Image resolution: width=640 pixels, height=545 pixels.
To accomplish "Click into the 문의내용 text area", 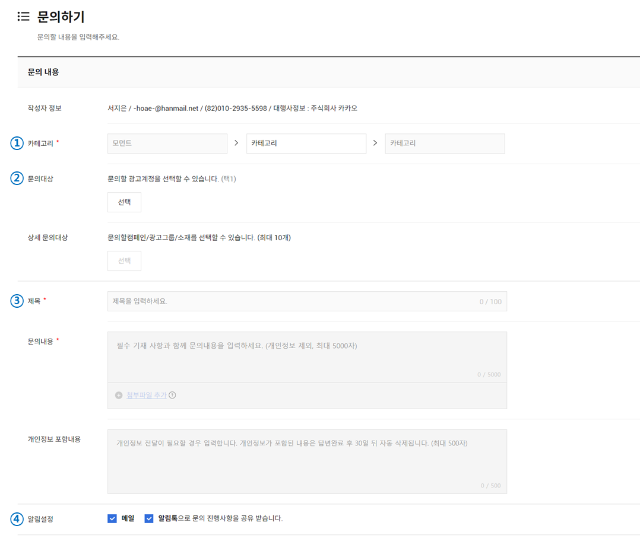I will 307,356.
